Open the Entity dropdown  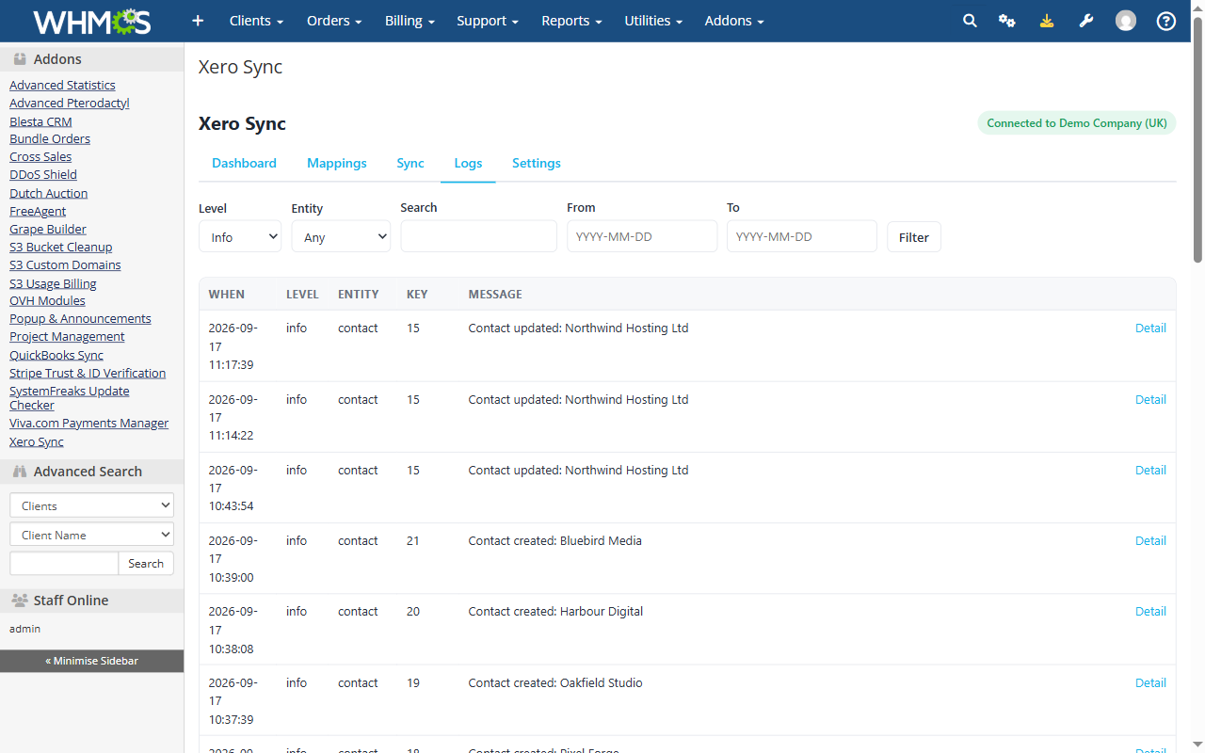pyautogui.click(x=341, y=236)
